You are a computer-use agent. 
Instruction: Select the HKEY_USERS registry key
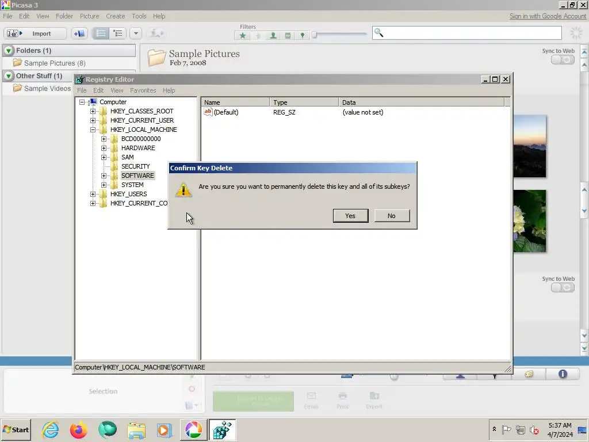click(x=128, y=195)
